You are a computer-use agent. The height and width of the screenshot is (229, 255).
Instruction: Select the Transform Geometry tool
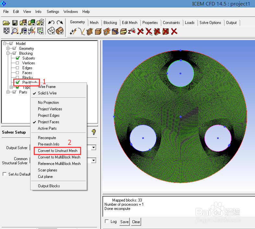pyautogui.click(x=123, y=31)
